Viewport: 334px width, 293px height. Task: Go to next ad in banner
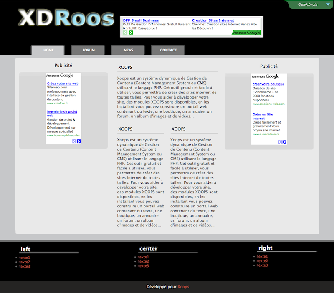(131, 33)
